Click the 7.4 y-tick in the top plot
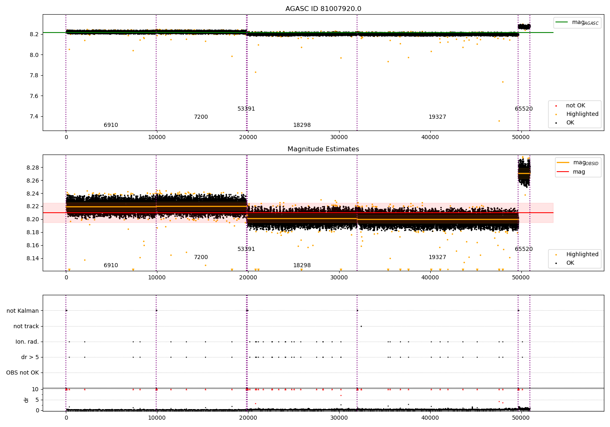Screen dimensions: 610x427 (35, 117)
